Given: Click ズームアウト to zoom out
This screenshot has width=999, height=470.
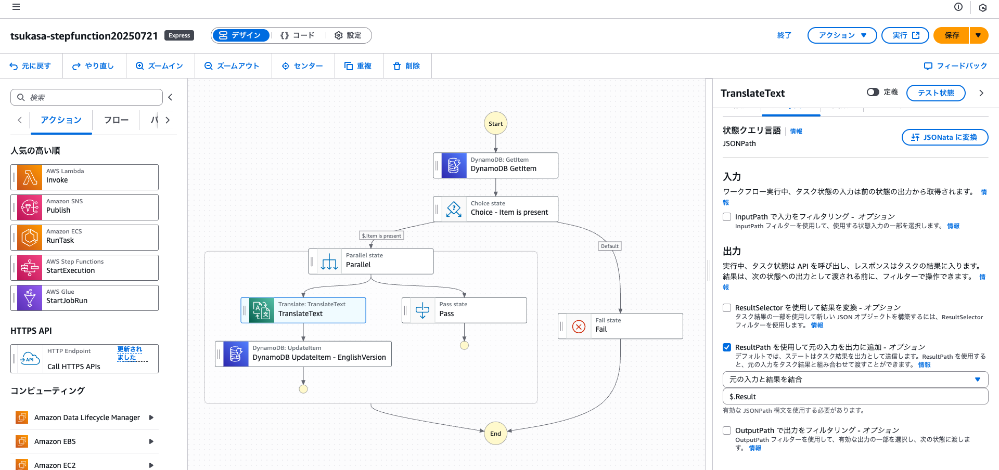Looking at the screenshot, I should tap(232, 66).
